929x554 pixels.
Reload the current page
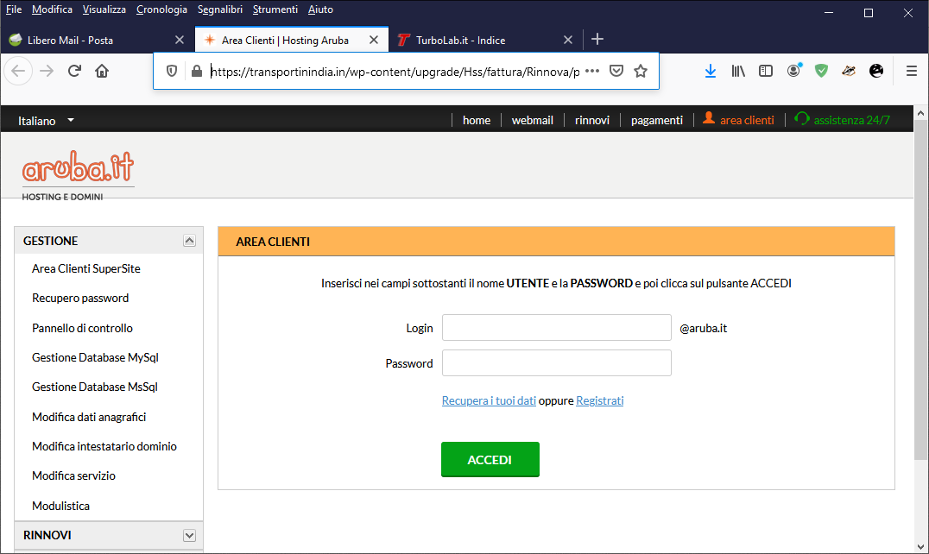[x=74, y=72]
